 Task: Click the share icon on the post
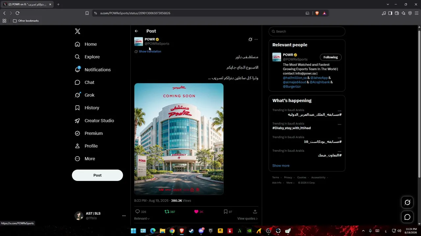[255, 212]
